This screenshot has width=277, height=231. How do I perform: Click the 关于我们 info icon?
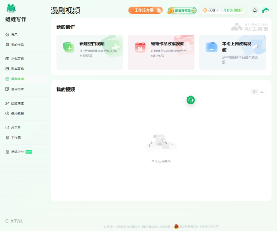click(7, 221)
